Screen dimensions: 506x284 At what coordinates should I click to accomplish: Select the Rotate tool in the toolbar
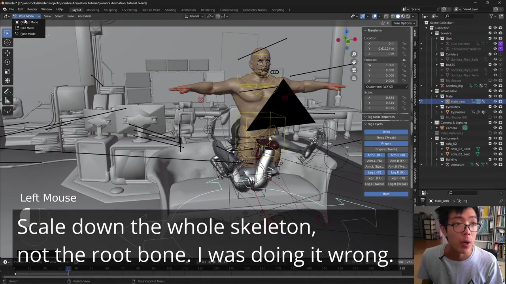coord(7,62)
